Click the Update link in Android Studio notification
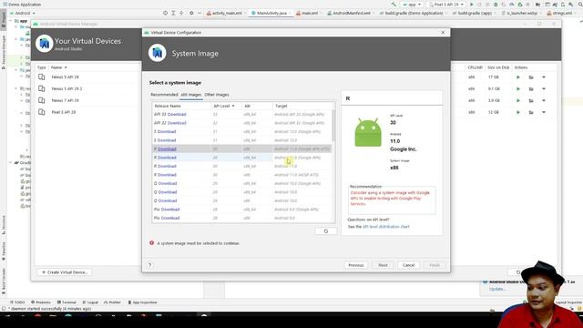The image size is (583, 328). tap(497, 289)
